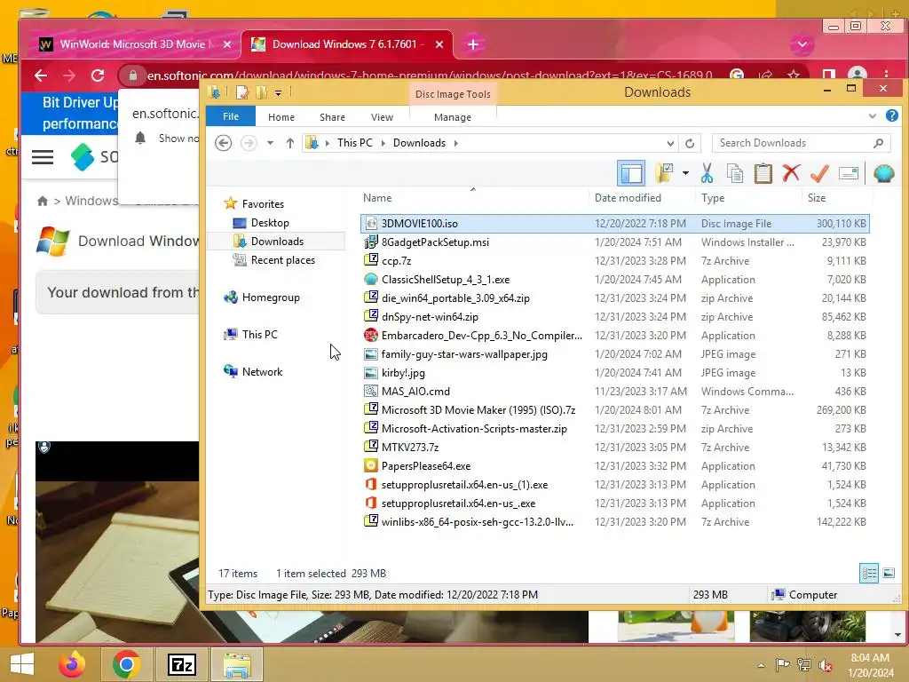Click the Email envelope toolbar icon
This screenshot has width=909, height=682.
(848, 173)
